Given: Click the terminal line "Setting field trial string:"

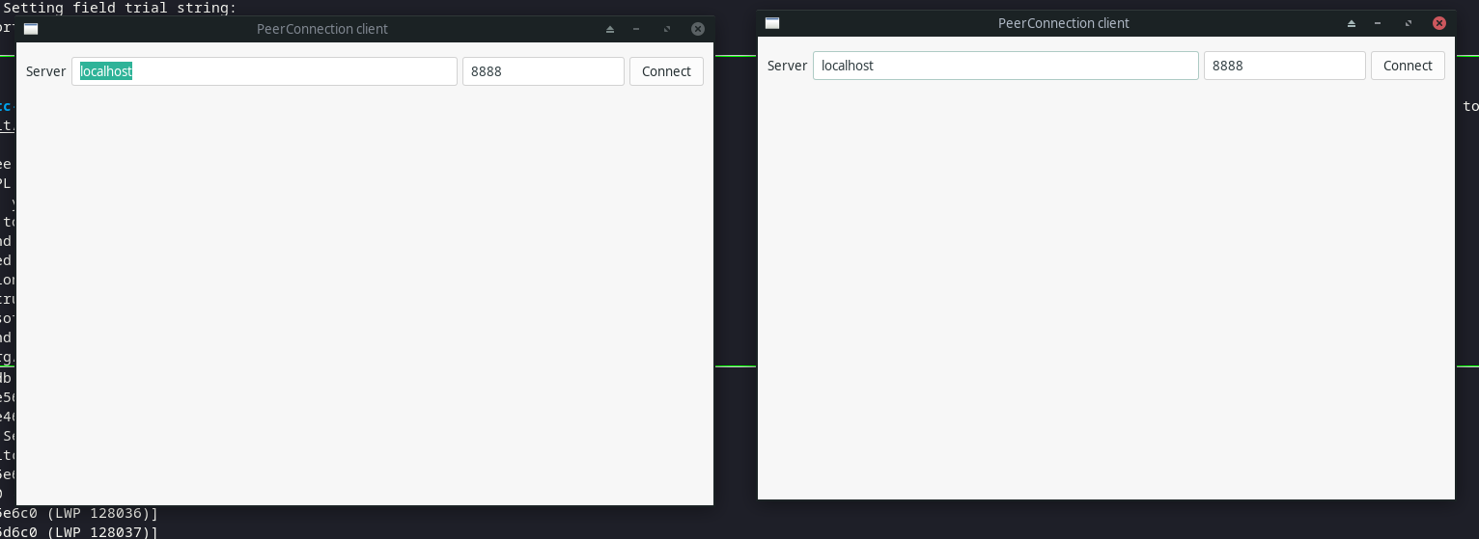Looking at the screenshot, I should [x=120, y=8].
